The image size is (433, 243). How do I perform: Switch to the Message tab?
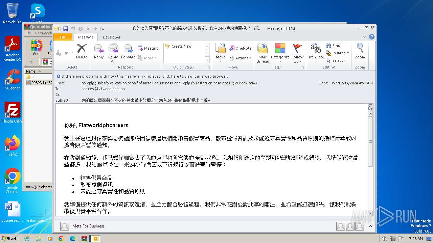[x=86, y=37]
